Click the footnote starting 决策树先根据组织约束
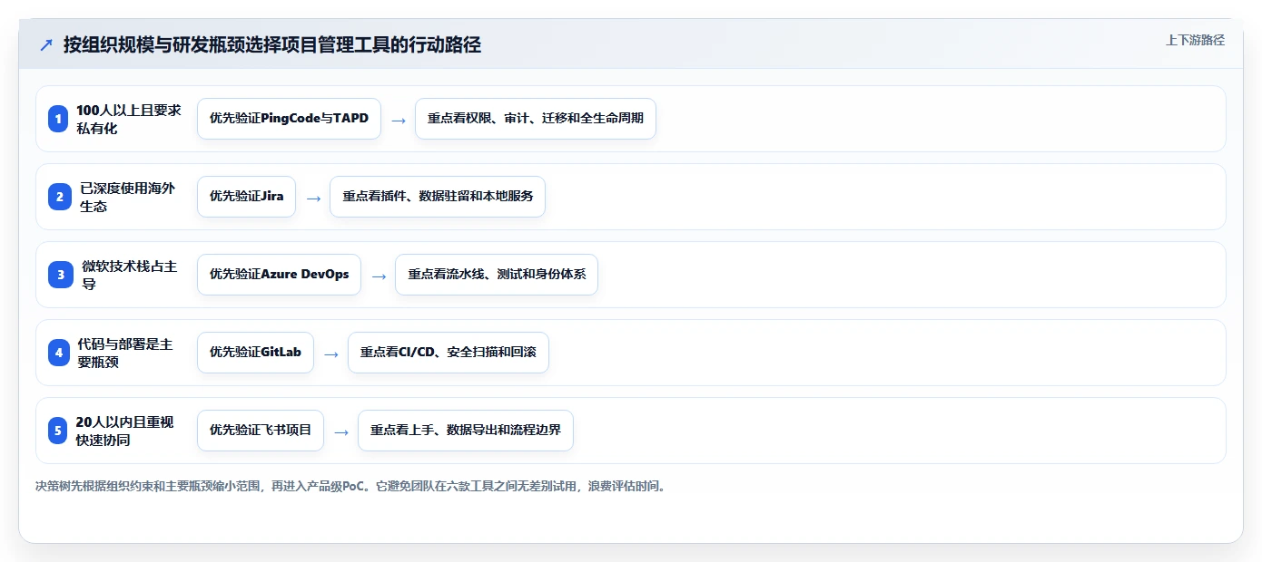 pyautogui.click(x=351, y=486)
